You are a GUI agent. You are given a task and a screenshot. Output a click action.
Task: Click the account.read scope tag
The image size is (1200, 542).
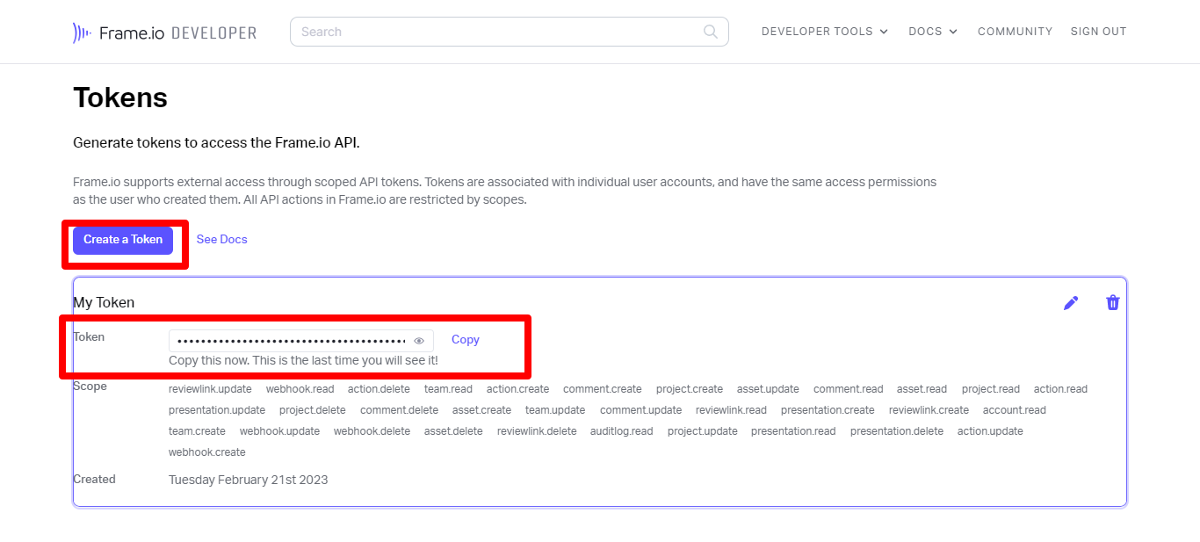pyautogui.click(x=1014, y=410)
